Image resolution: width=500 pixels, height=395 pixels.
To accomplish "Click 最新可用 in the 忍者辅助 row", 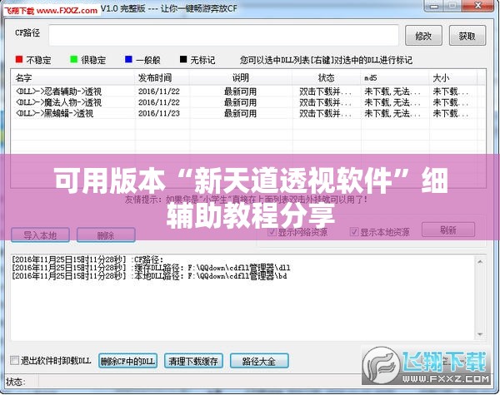I will [241, 91].
